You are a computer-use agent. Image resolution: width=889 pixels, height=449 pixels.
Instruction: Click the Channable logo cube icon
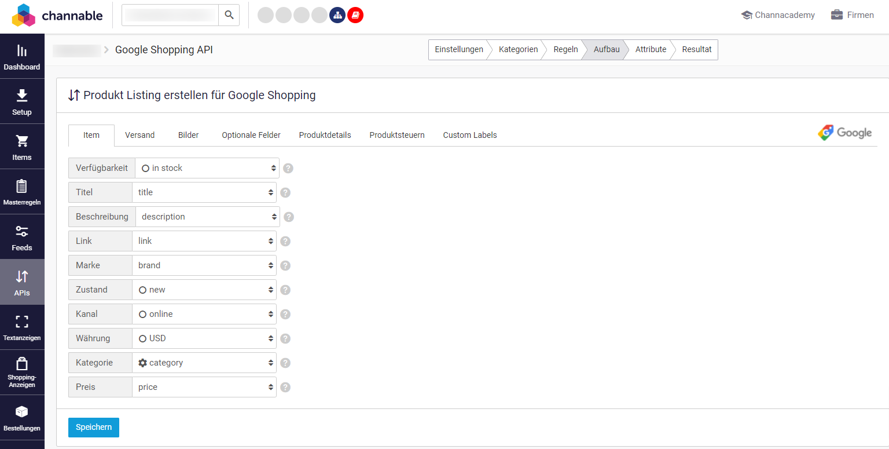[x=23, y=15]
